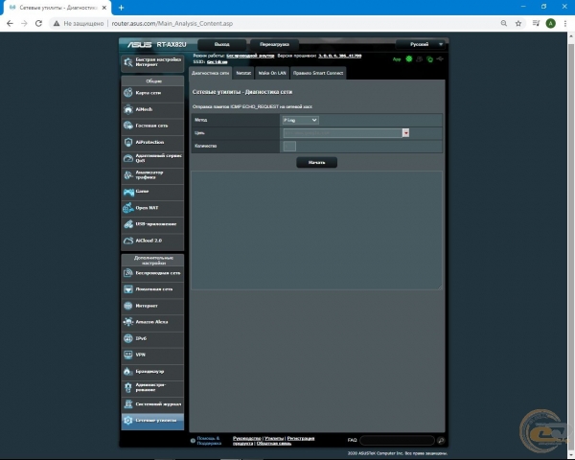Open Локальная сеть settings
Viewport: 575px width, 460px height.
click(x=152, y=289)
